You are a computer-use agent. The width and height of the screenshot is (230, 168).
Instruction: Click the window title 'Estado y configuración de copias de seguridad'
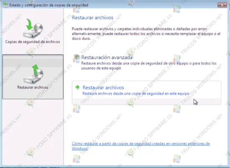49,5
